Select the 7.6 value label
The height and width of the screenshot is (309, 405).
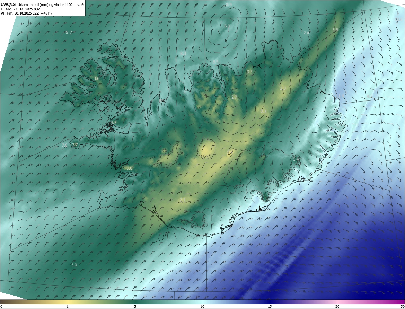point(65,145)
